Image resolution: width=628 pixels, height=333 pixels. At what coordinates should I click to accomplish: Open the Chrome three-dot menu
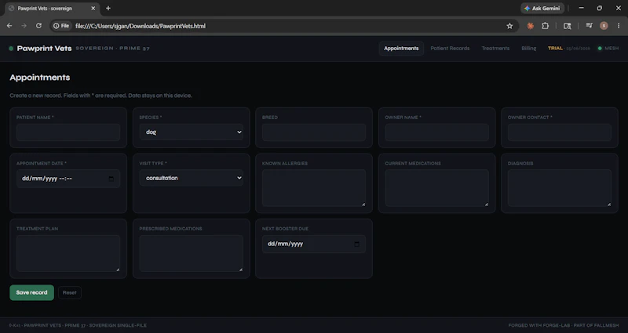click(619, 26)
